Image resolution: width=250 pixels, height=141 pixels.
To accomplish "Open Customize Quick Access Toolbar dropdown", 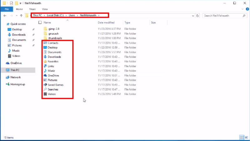I will (21, 3).
